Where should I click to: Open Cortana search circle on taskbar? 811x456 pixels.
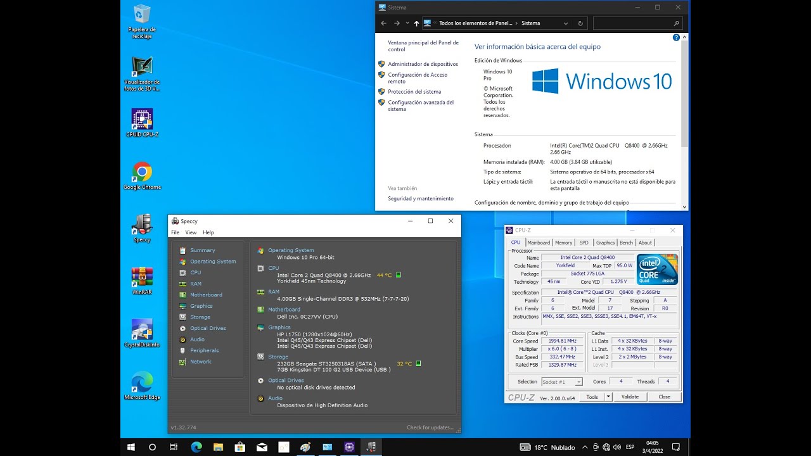[152, 447]
